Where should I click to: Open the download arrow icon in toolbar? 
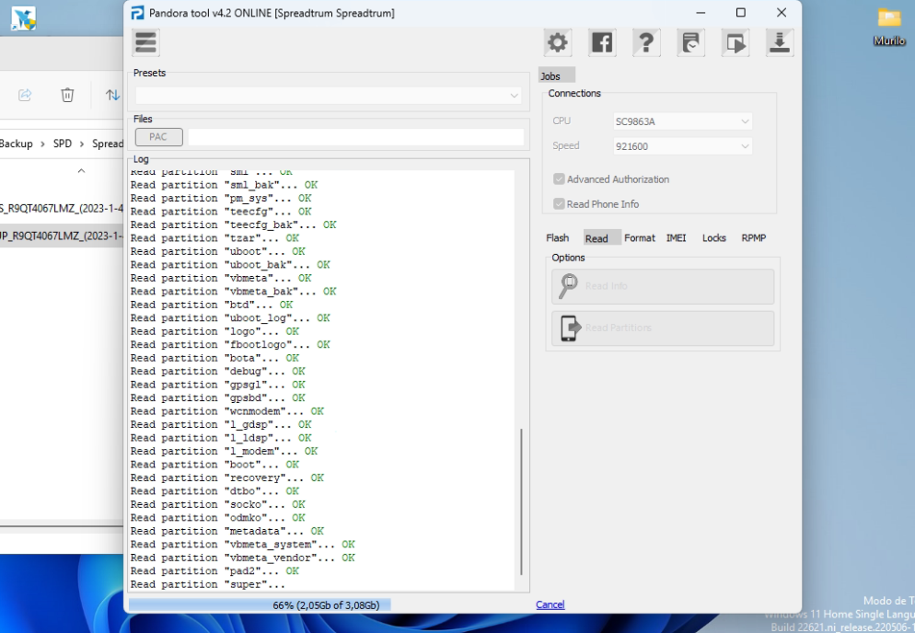780,42
